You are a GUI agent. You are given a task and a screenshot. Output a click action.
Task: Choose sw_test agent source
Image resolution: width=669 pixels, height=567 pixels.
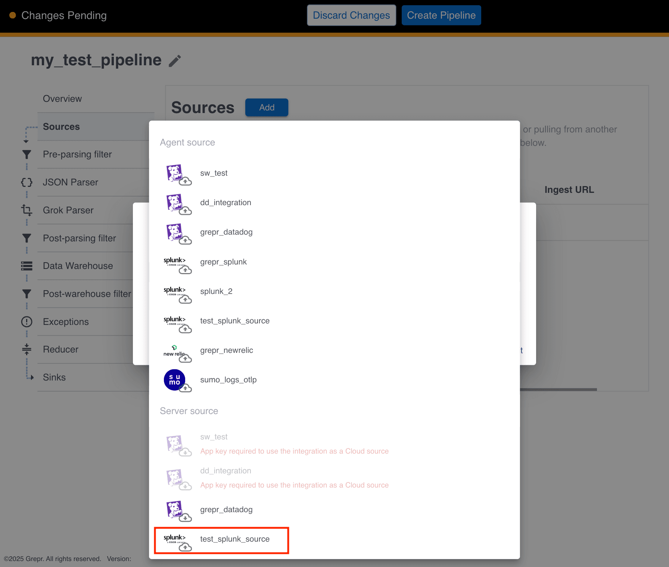coord(334,173)
